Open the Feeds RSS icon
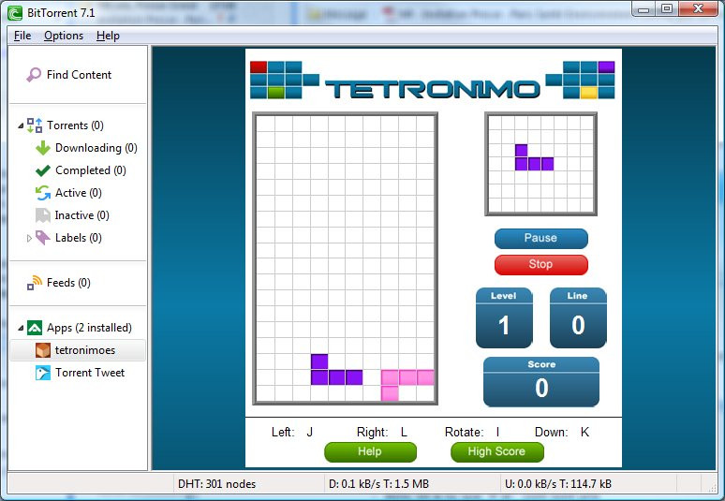 [35, 283]
